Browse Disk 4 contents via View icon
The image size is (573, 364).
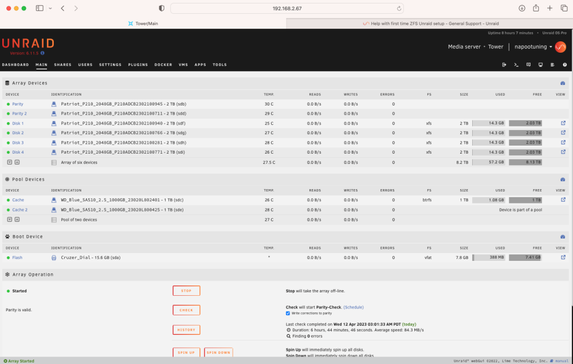coord(563,152)
